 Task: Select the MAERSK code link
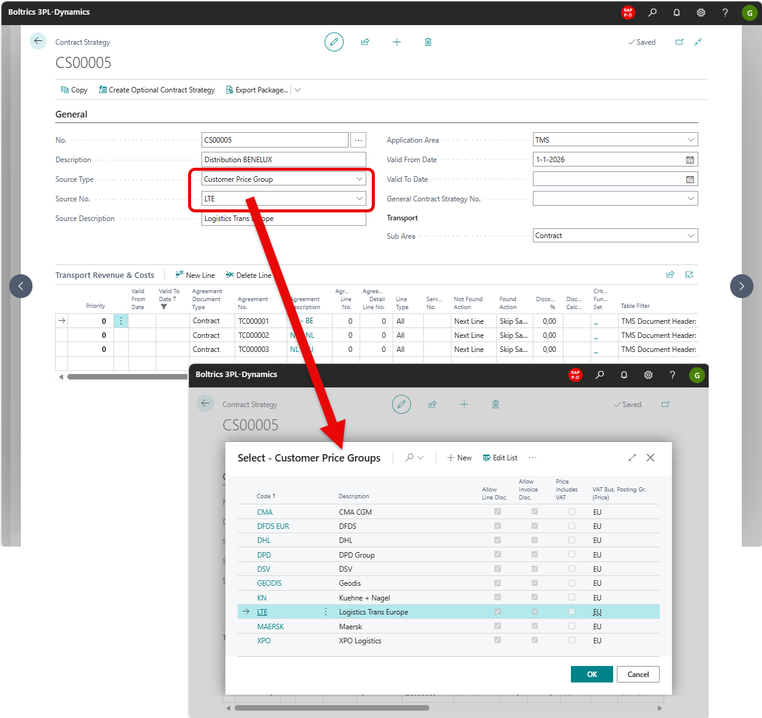click(270, 627)
